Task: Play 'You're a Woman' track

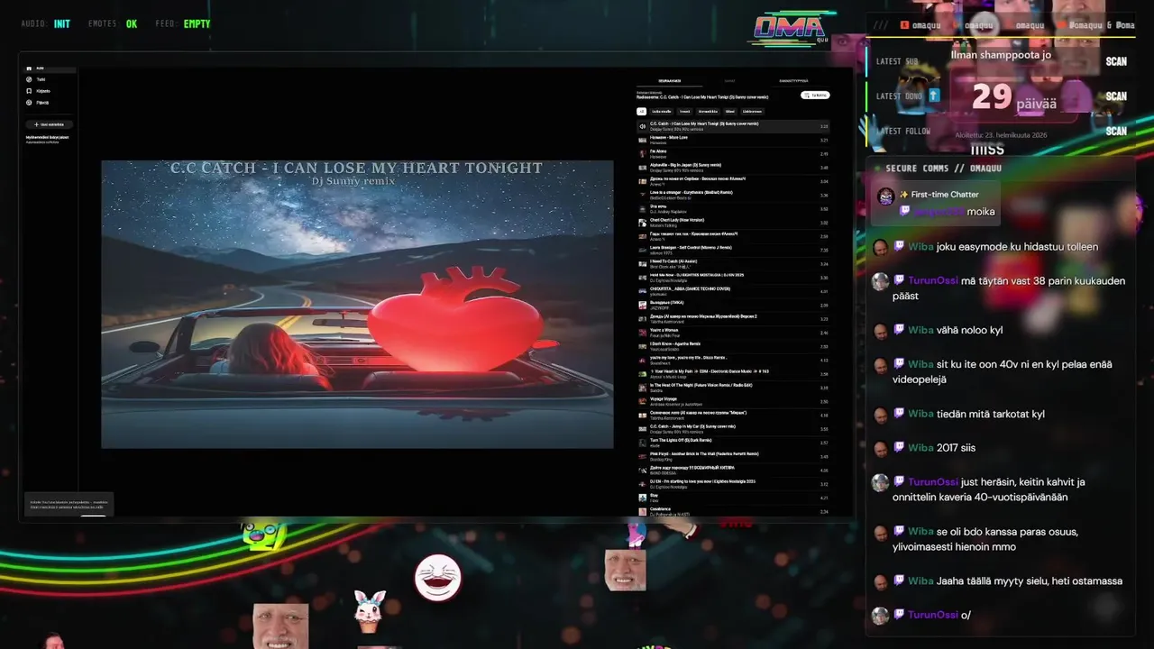Action: 733,333
